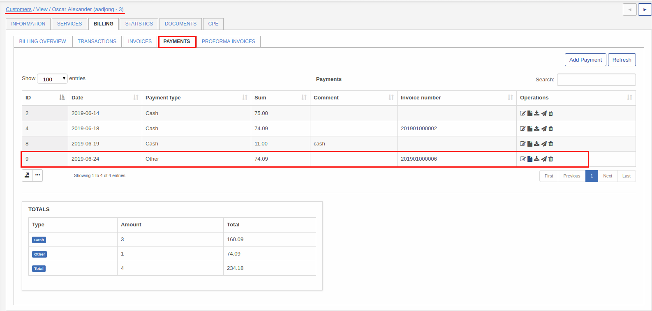
Task: Select the Payments sub-tab
Action: coord(177,41)
